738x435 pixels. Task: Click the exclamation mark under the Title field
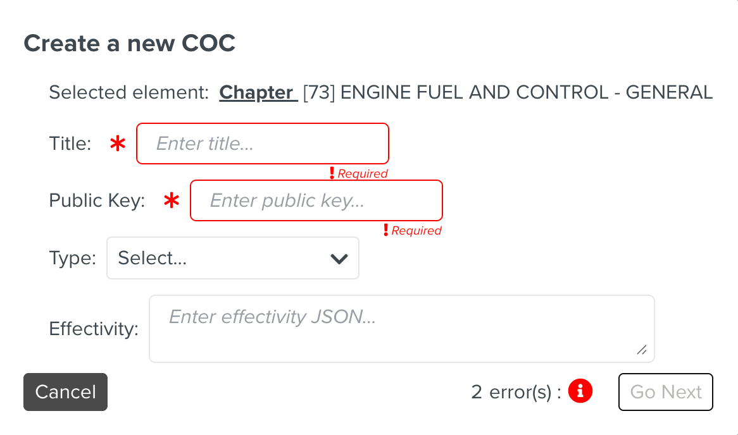coord(332,173)
